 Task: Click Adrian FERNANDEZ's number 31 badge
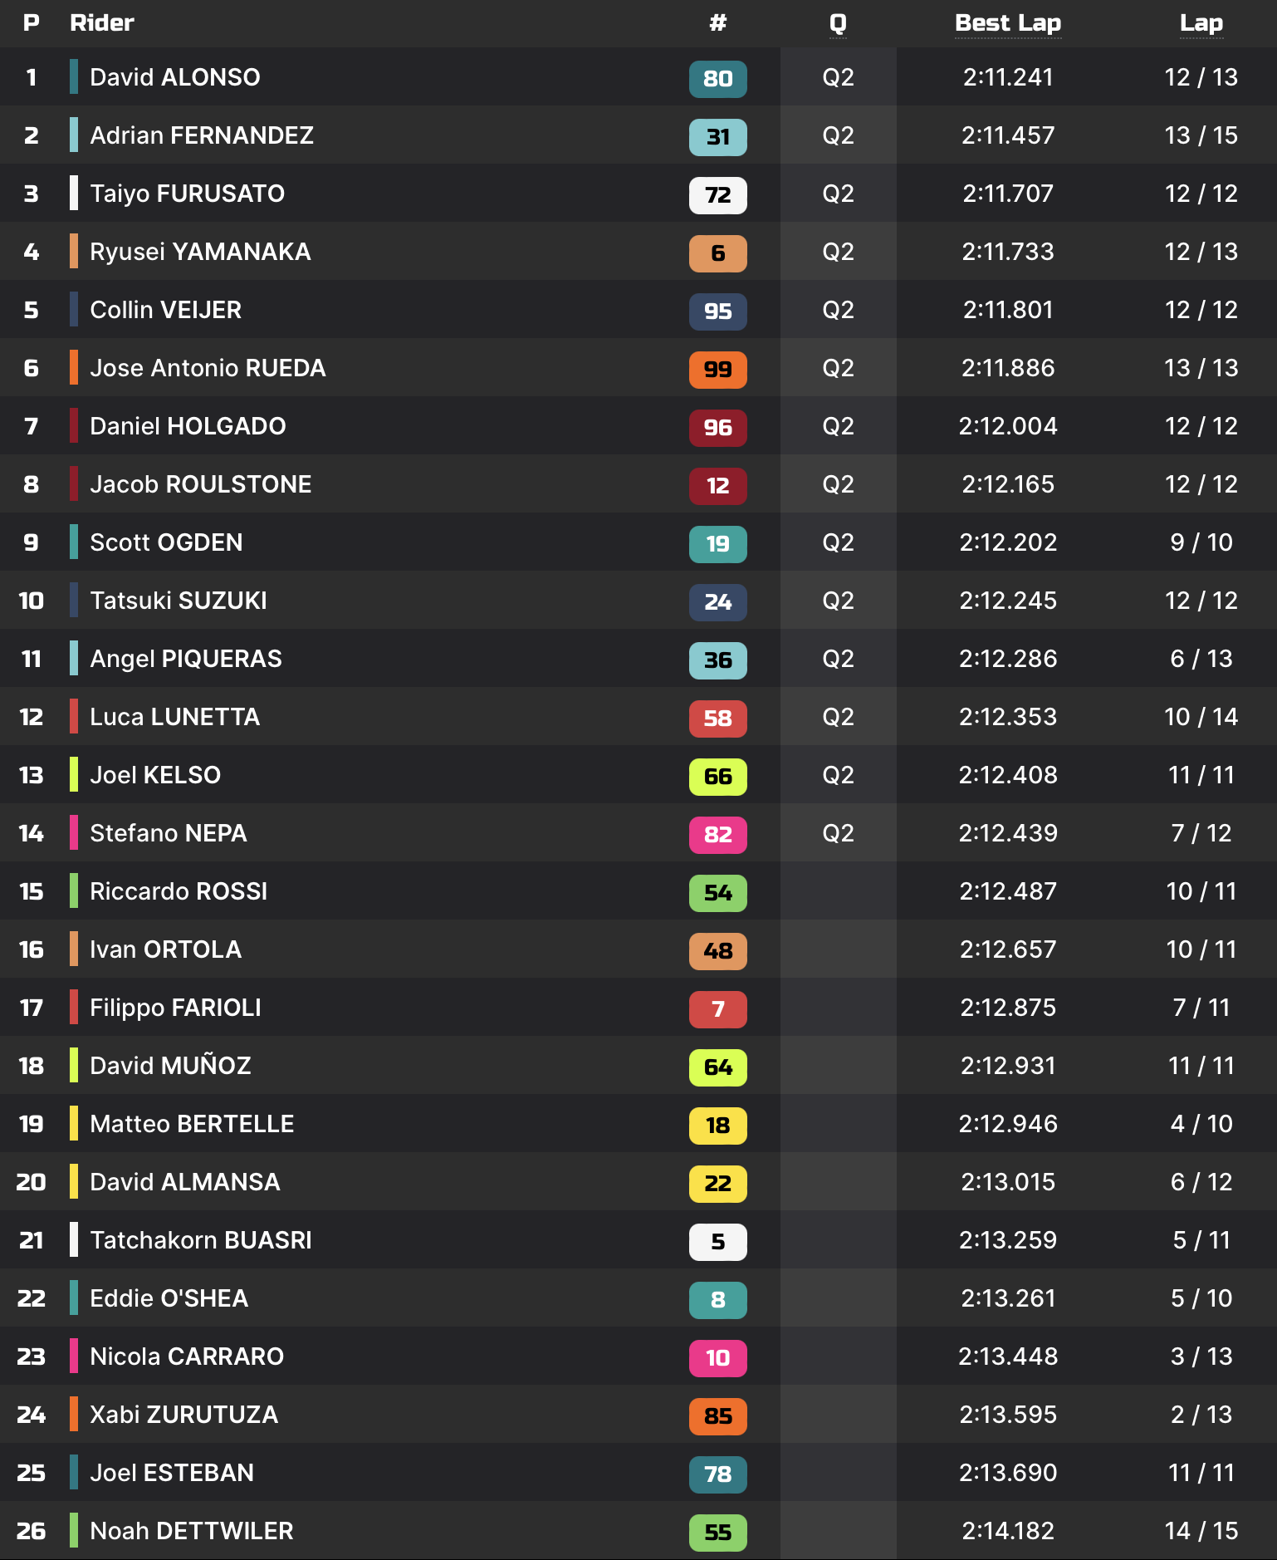click(717, 137)
